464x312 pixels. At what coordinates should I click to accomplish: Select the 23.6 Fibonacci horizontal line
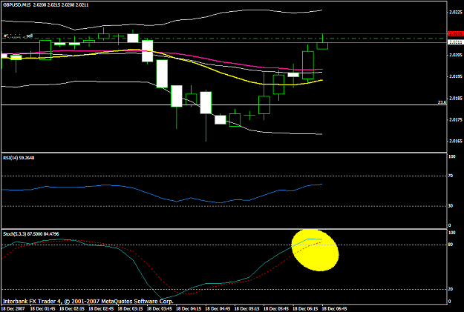[x=224, y=105]
